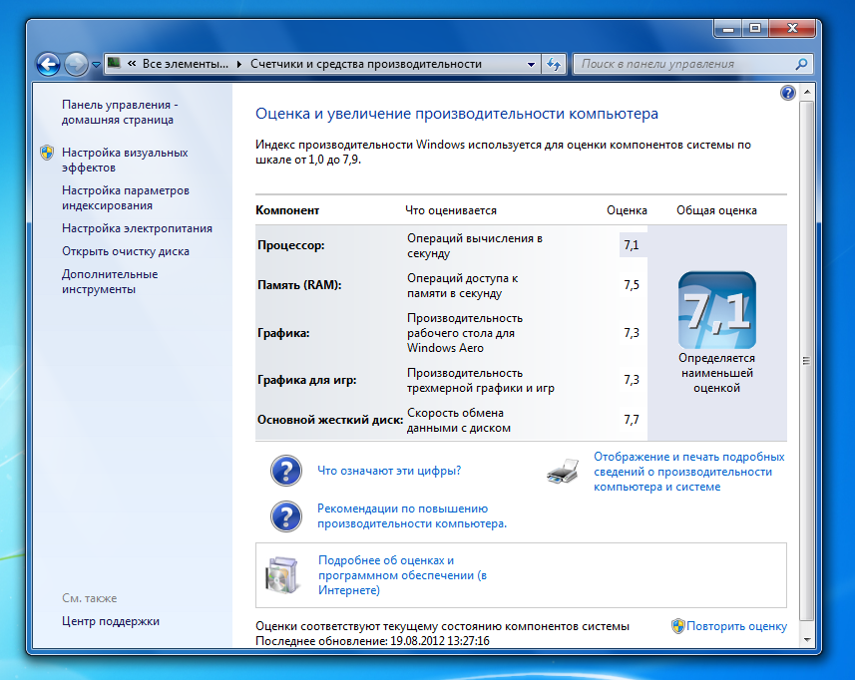The width and height of the screenshot is (855, 680).
Task: Click question icon beside 'Рекомендации по повышению'
Action: click(286, 516)
